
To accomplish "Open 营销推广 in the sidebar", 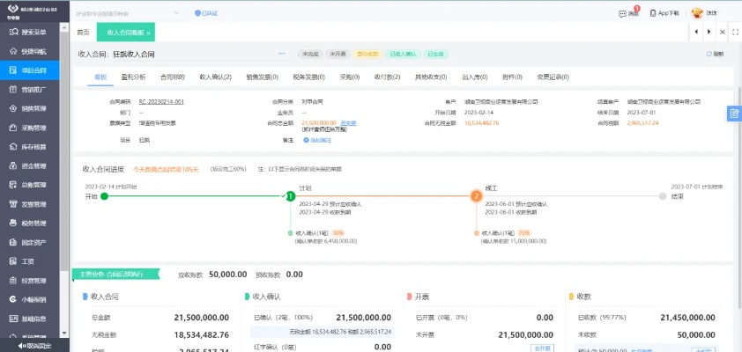I will (33, 89).
